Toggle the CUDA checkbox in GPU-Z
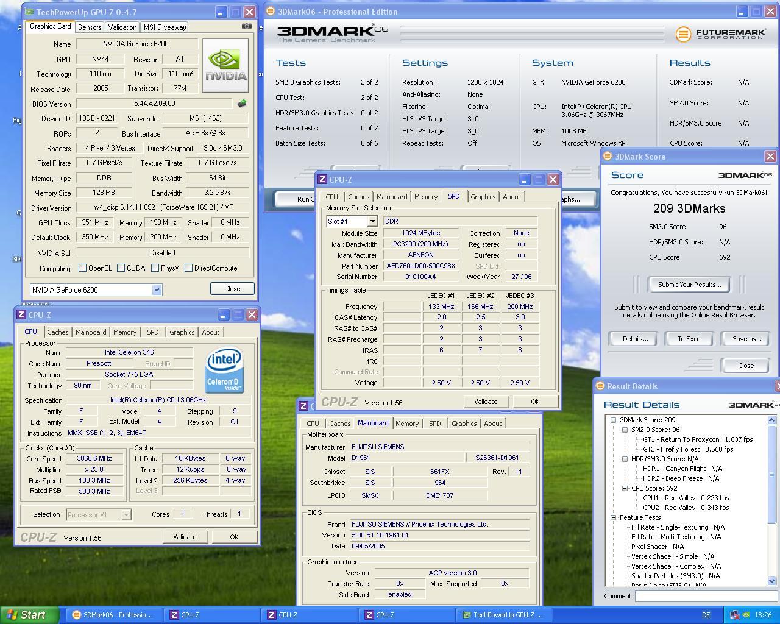This screenshot has height=624, width=780. [x=121, y=268]
